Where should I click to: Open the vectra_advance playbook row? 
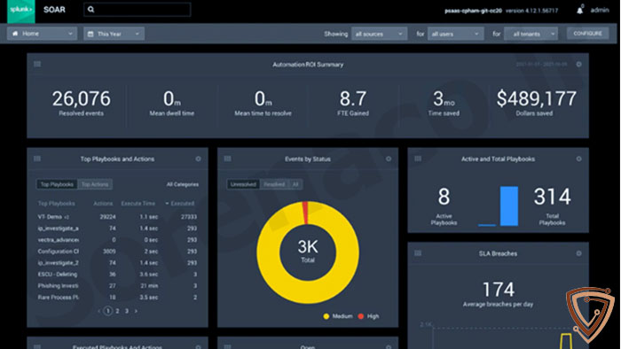point(117,239)
